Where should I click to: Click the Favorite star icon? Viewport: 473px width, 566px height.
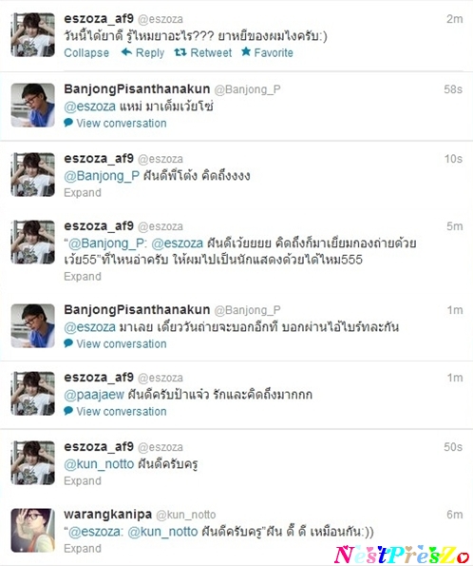(x=246, y=52)
